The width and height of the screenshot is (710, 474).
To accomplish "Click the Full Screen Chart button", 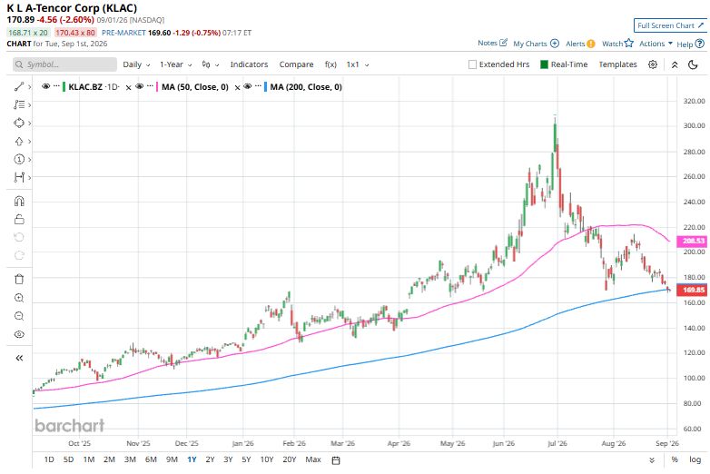I will [x=670, y=25].
